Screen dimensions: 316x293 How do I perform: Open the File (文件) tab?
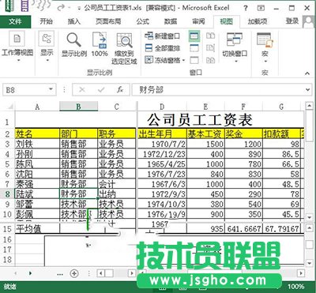pyautogui.click(x=15, y=21)
